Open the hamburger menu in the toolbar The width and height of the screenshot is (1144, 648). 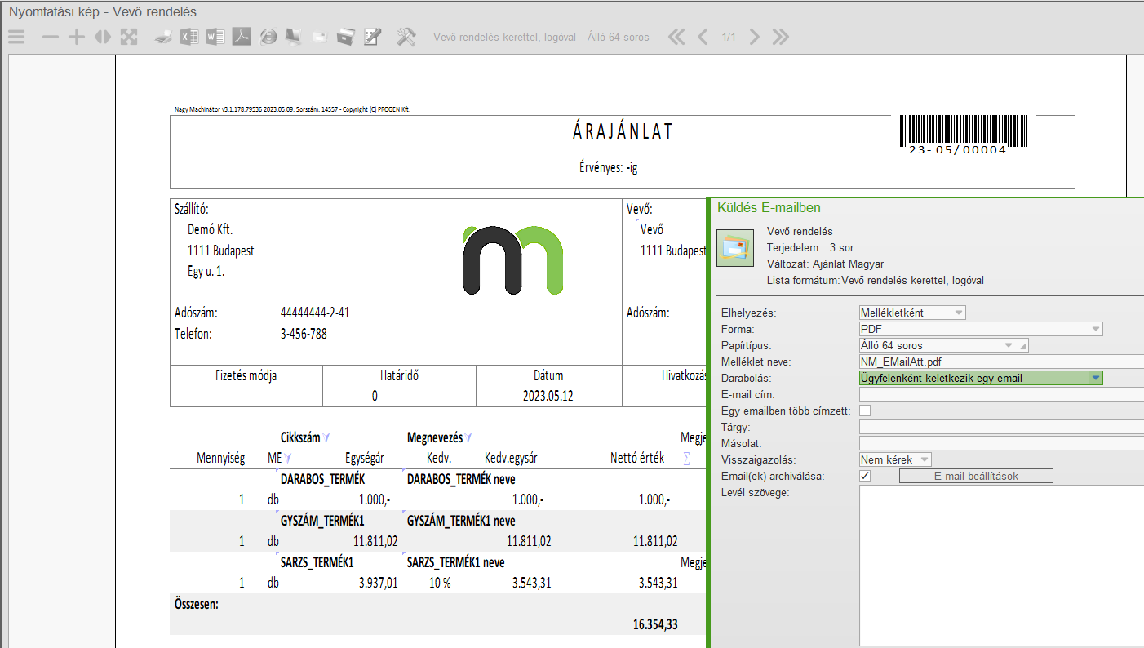tap(16, 37)
